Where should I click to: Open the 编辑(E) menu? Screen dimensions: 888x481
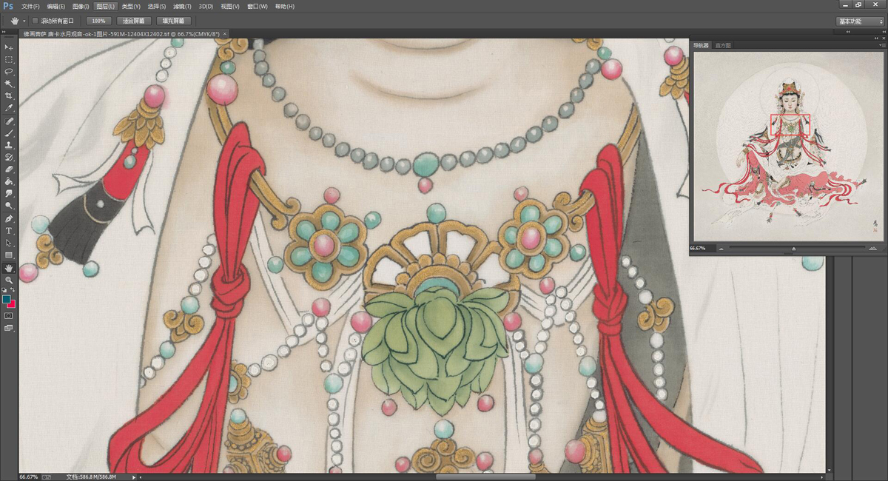point(56,6)
